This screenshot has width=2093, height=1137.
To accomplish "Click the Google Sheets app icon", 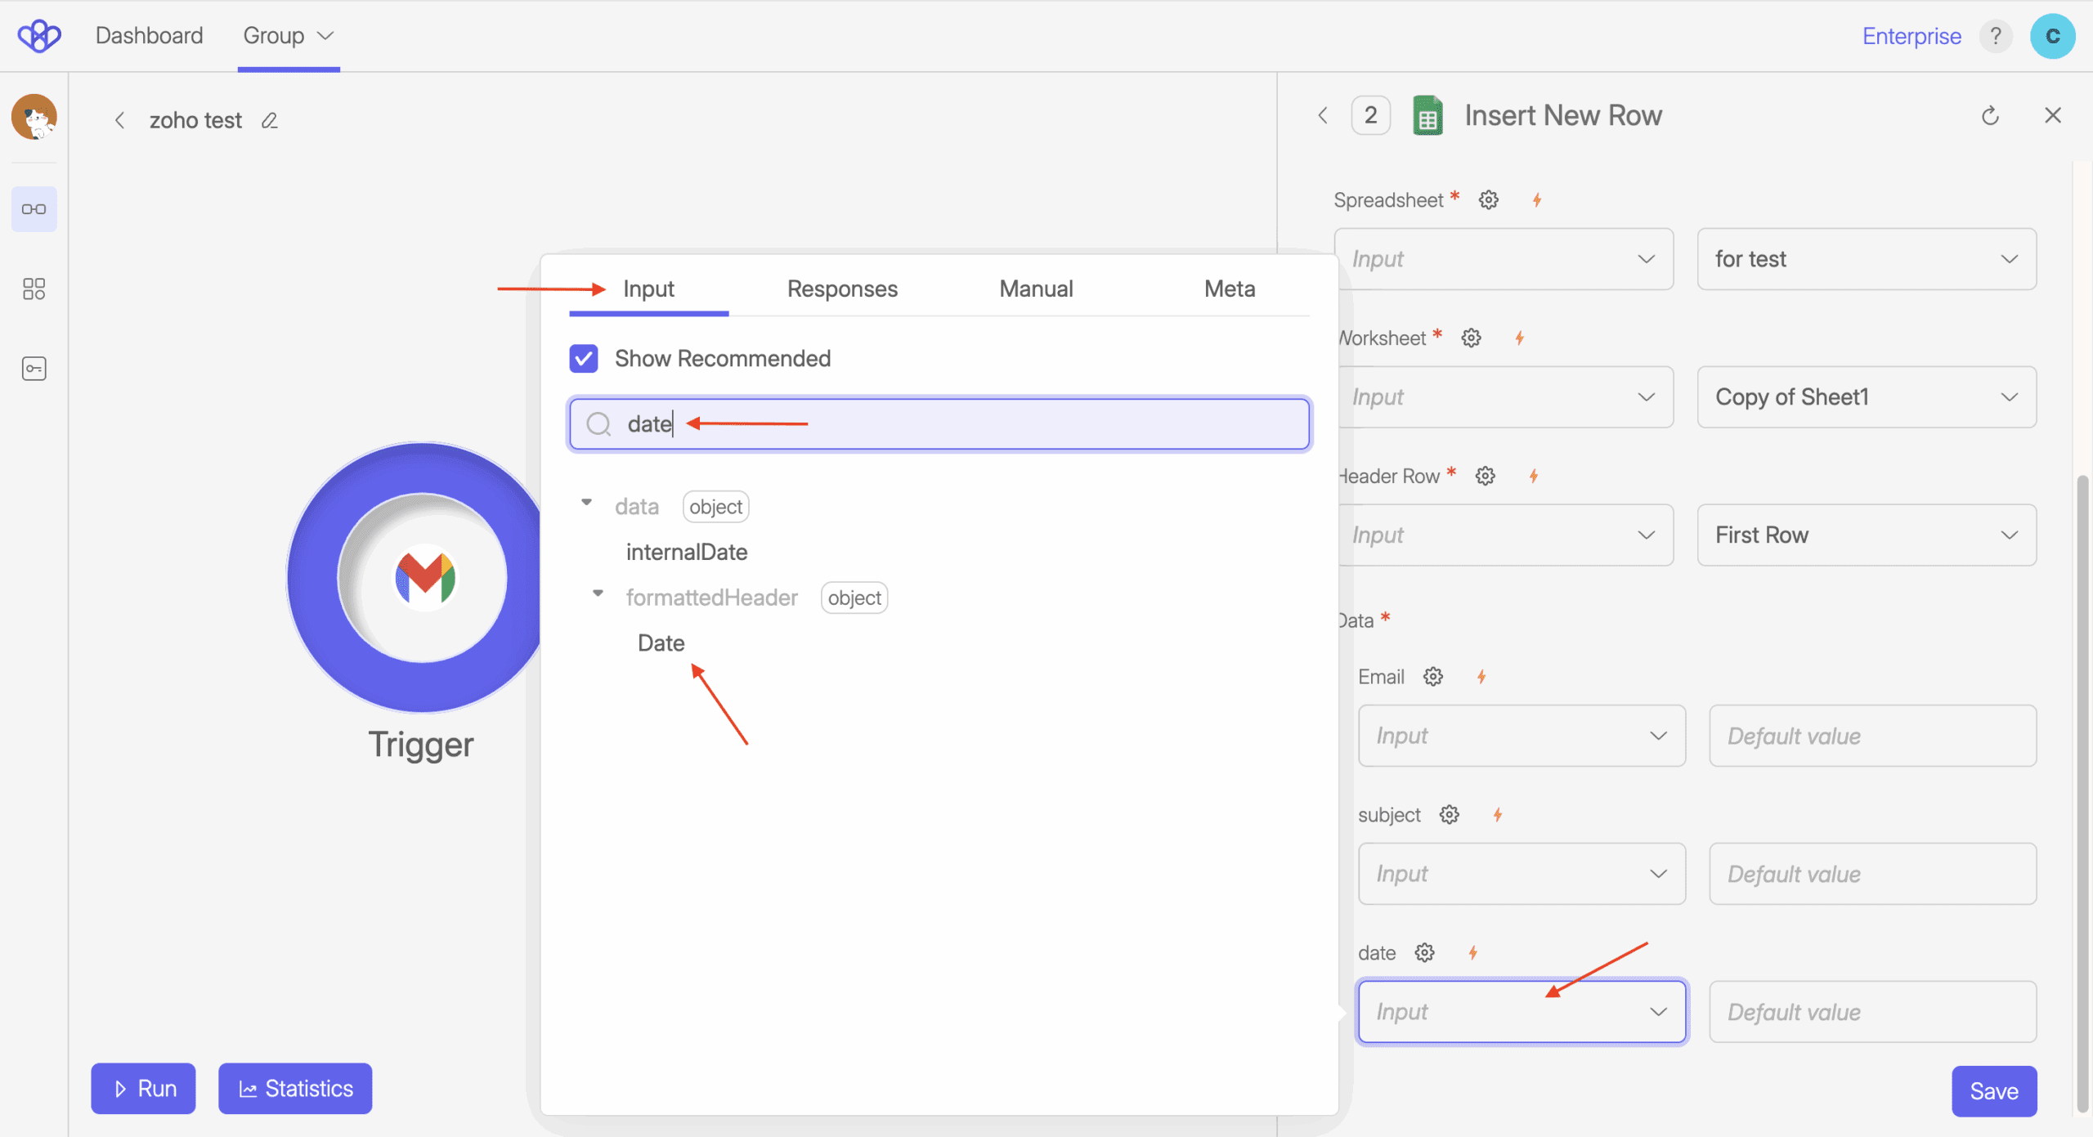I will click(1427, 116).
